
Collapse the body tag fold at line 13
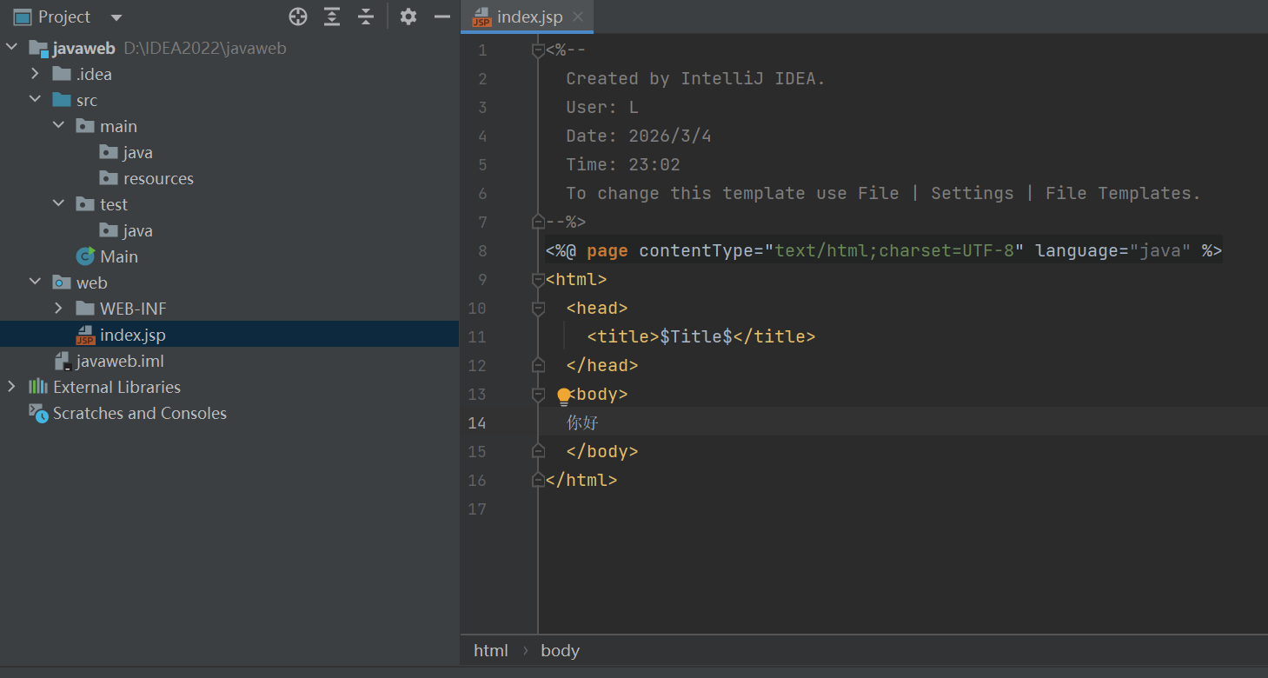(538, 394)
